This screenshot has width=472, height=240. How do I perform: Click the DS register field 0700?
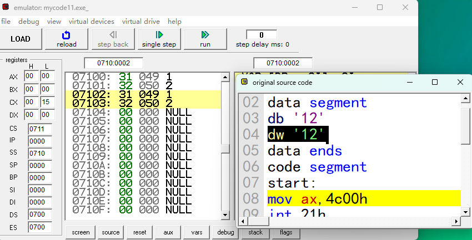pyautogui.click(x=40, y=215)
